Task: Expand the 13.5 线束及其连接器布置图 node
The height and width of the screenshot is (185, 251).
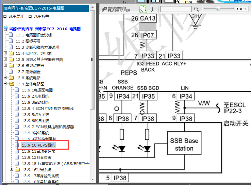Action: tap(5, 59)
